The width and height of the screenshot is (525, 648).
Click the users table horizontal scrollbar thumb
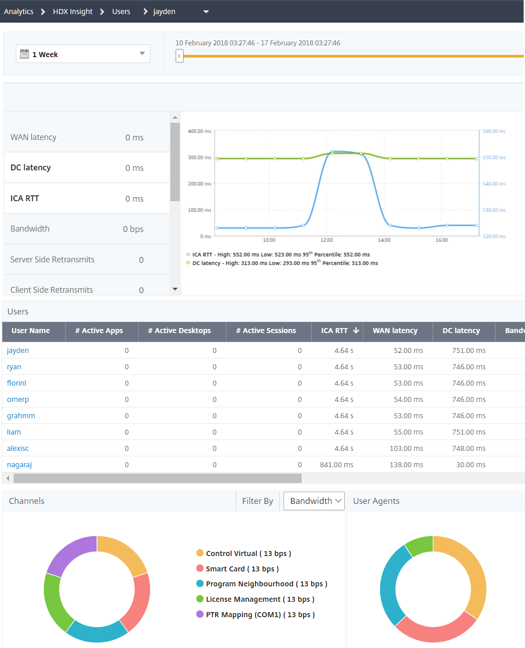pyautogui.click(x=158, y=478)
